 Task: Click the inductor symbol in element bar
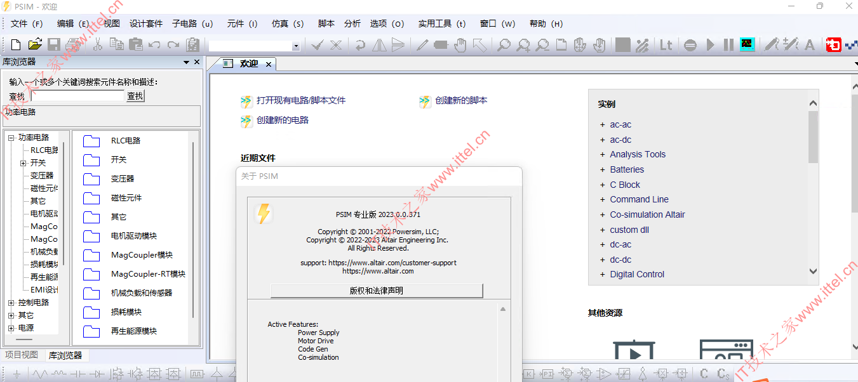coord(59,374)
